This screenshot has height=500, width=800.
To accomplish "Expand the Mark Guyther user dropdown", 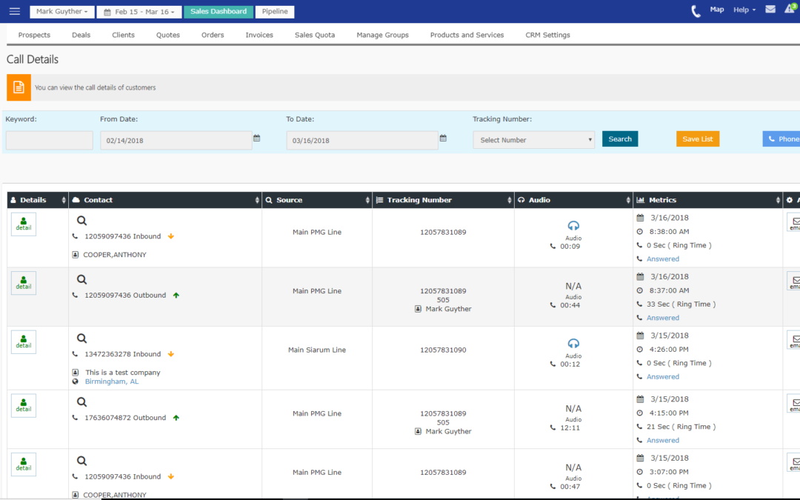I will pos(62,12).
